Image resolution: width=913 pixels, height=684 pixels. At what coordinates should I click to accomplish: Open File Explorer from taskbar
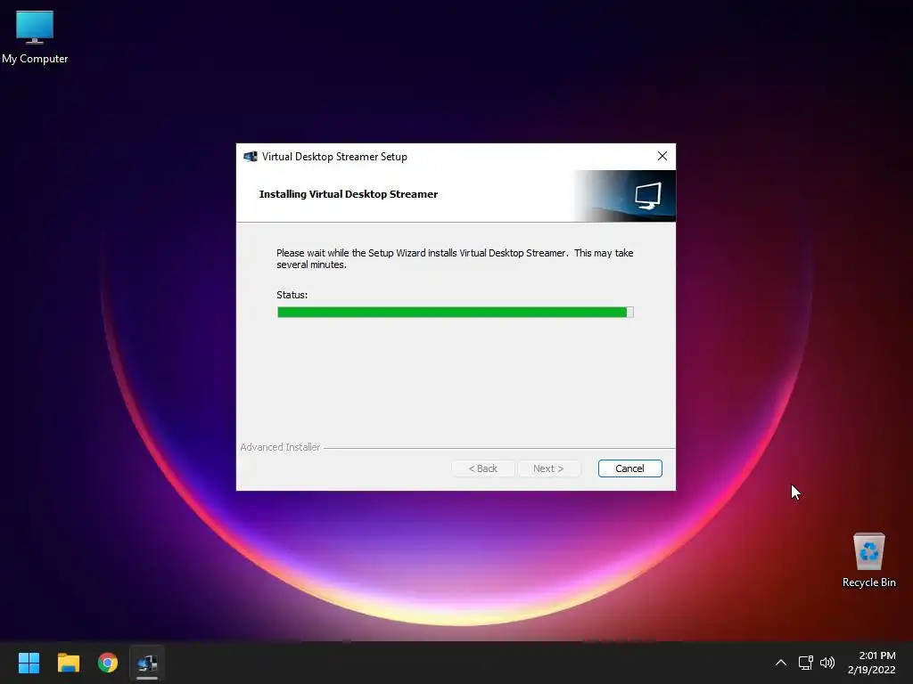[68, 663]
